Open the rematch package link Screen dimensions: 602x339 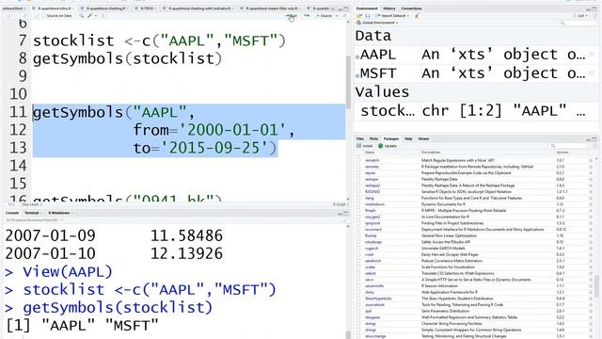pyautogui.click(x=372, y=160)
